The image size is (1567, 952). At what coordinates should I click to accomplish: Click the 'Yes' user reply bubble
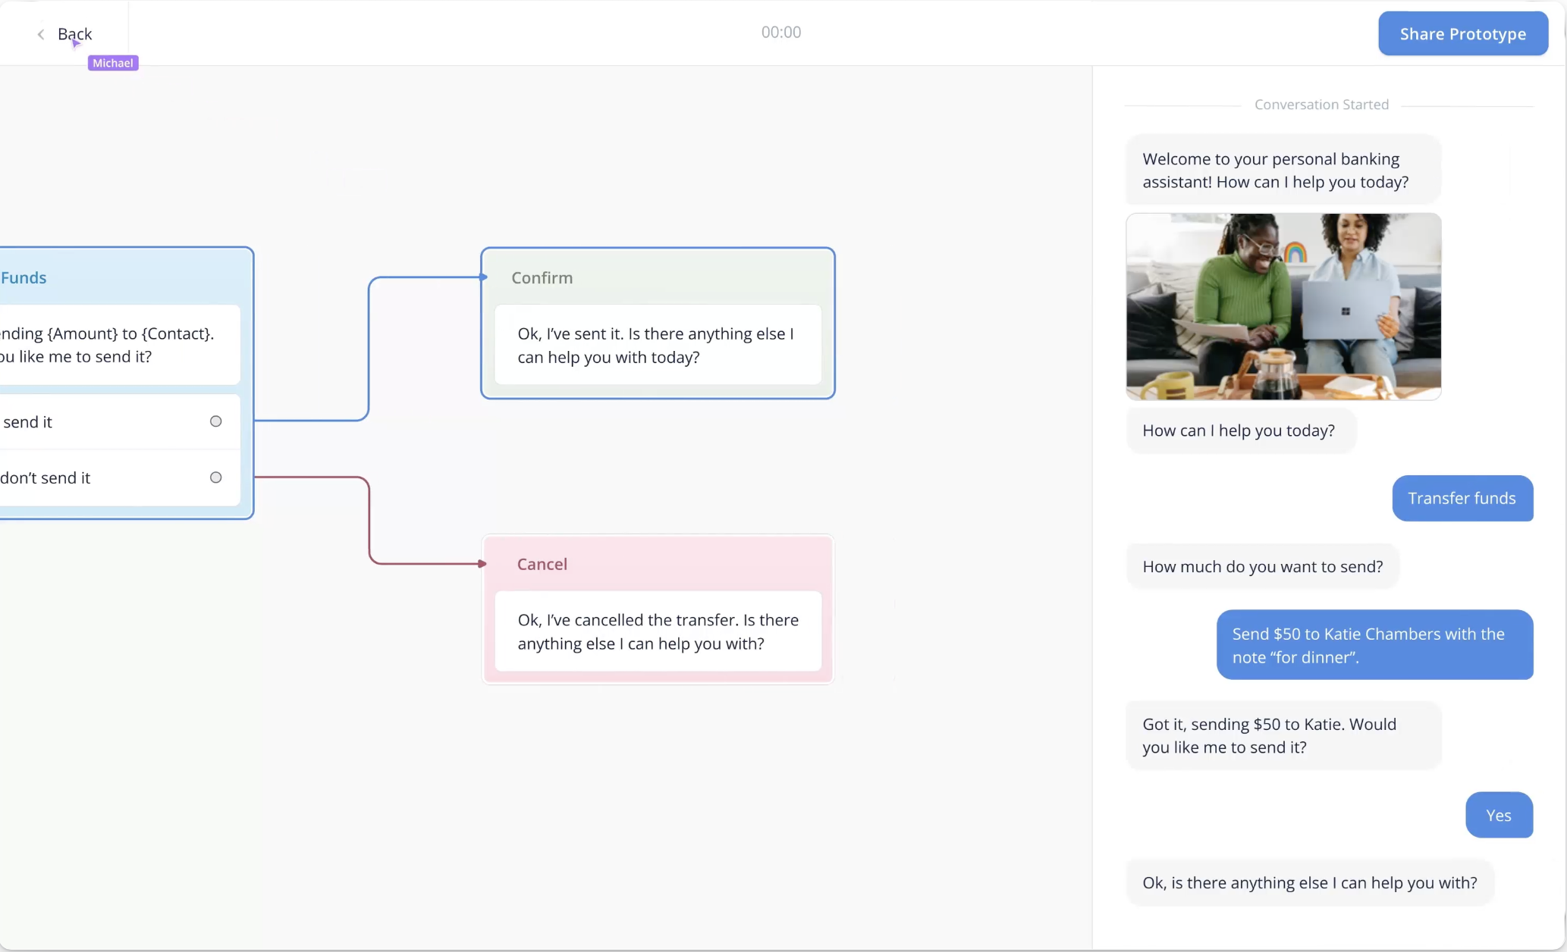[x=1499, y=815]
